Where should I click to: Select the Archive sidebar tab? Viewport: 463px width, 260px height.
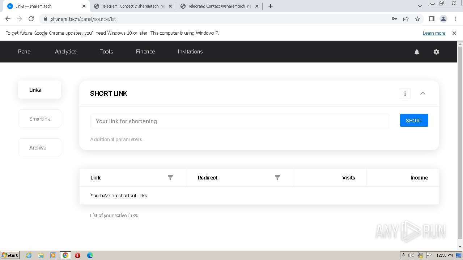(39, 147)
